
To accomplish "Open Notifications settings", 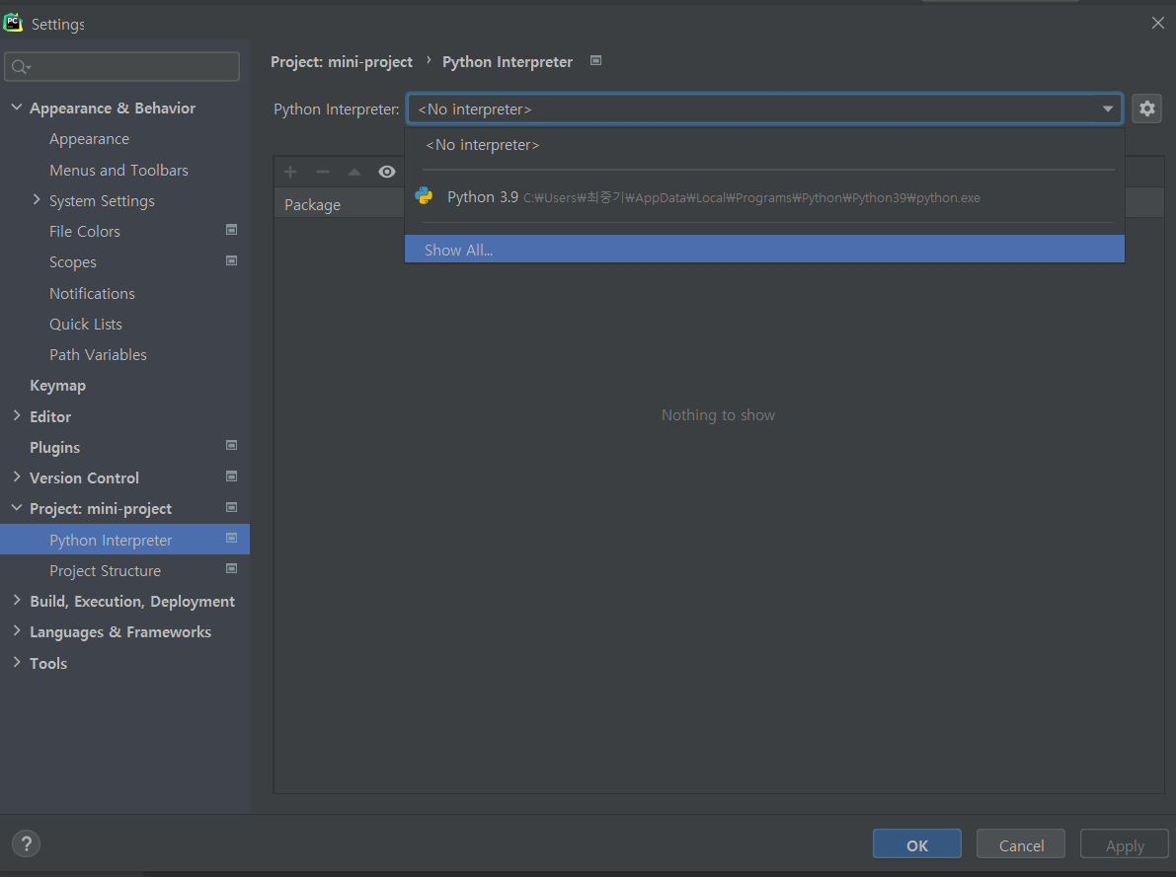I will coord(92,294).
